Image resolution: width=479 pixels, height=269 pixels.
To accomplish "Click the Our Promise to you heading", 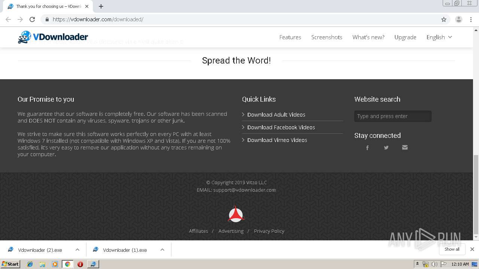I will 46,99.
